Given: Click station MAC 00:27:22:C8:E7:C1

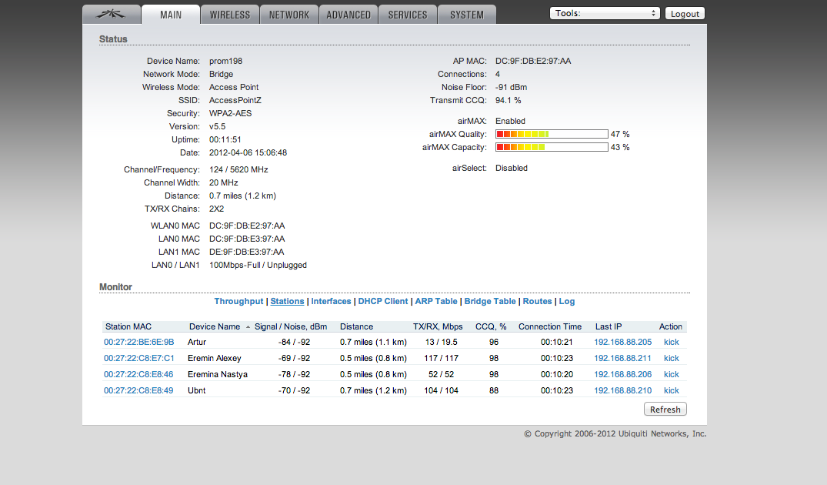Looking at the screenshot, I should click(x=138, y=358).
